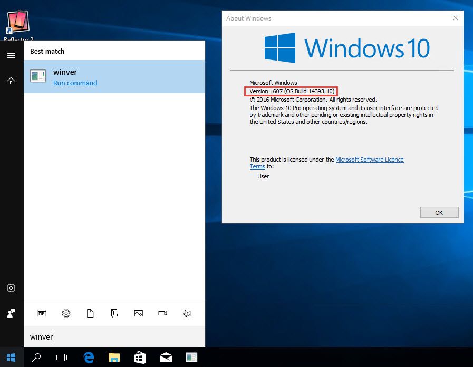The height and width of the screenshot is (367, 473).
Task: Filter search results by Folders
Action: pyautogui.click(x=114, y=313)
